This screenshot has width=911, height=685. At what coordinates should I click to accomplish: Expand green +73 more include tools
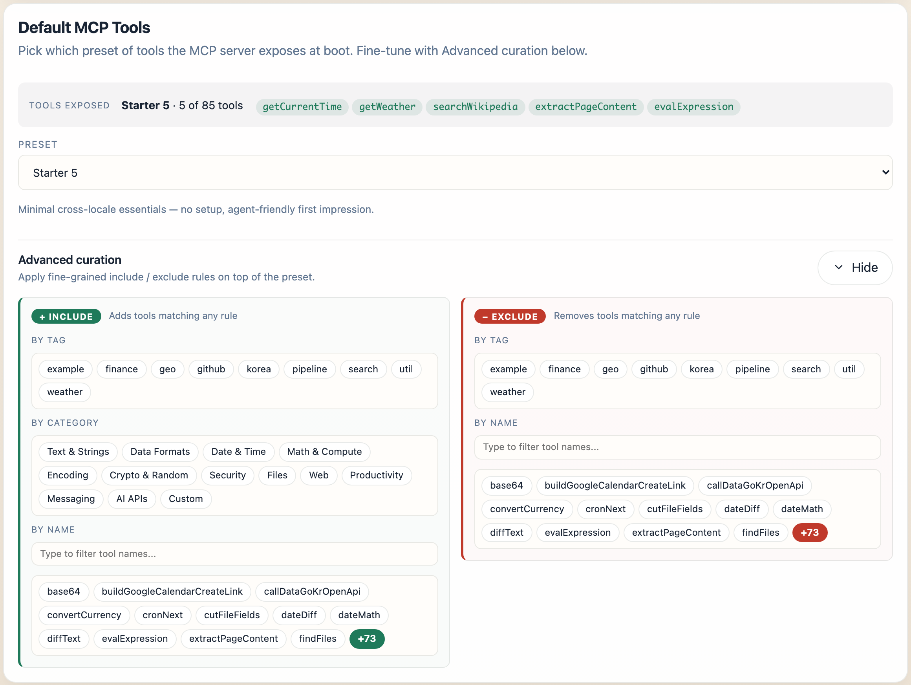point(367,639)
